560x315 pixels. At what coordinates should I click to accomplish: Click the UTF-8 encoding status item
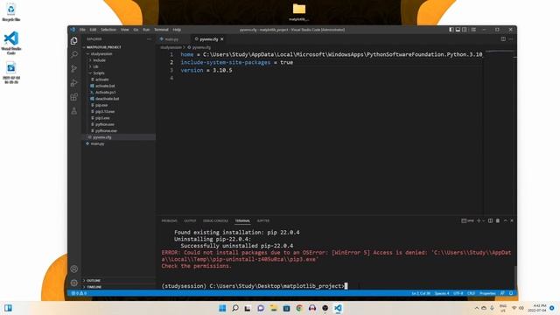458,294
